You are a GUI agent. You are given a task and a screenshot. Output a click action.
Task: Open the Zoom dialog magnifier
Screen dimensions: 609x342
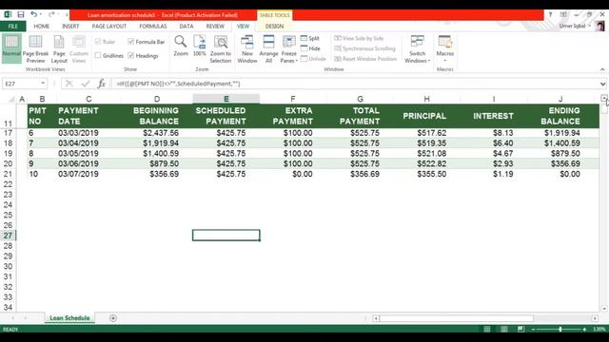181,46
